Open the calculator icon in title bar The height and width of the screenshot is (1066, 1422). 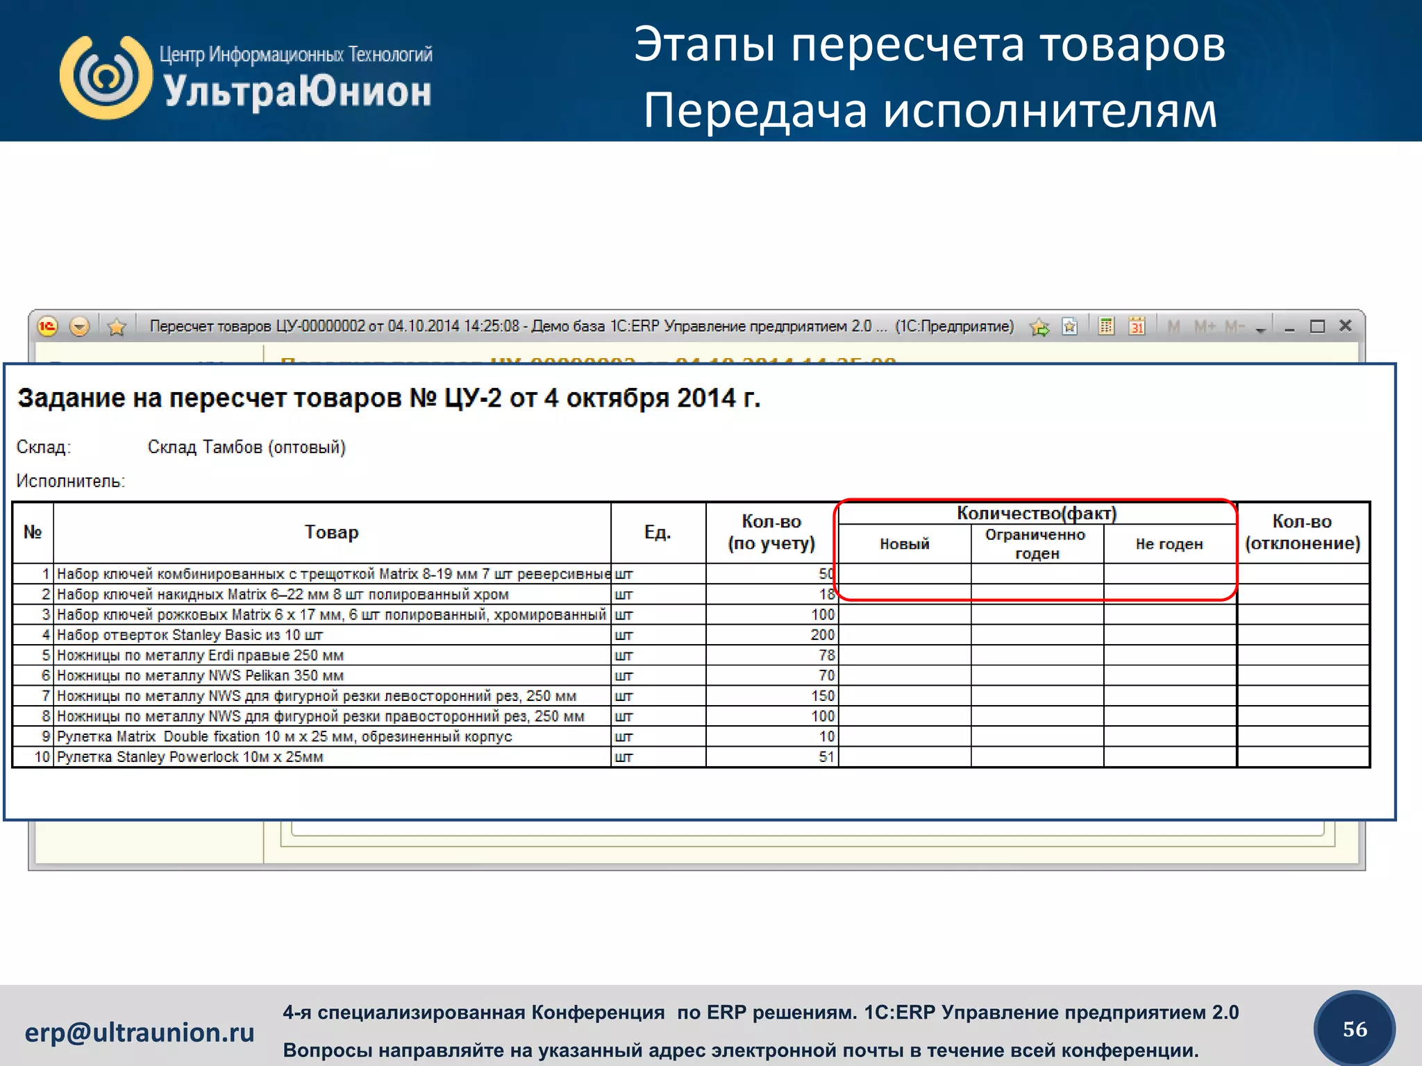point(1106,325)
